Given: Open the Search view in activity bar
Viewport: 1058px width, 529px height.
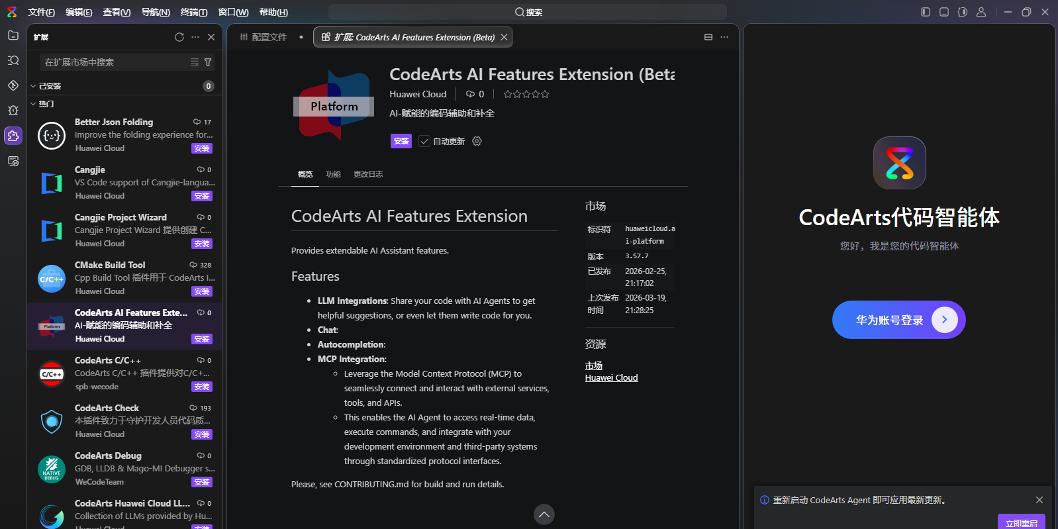Looking at the screenshot, I should point(13,61).
